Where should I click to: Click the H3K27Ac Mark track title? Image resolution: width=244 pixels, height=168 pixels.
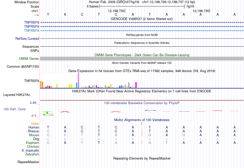tap(142, 91)
